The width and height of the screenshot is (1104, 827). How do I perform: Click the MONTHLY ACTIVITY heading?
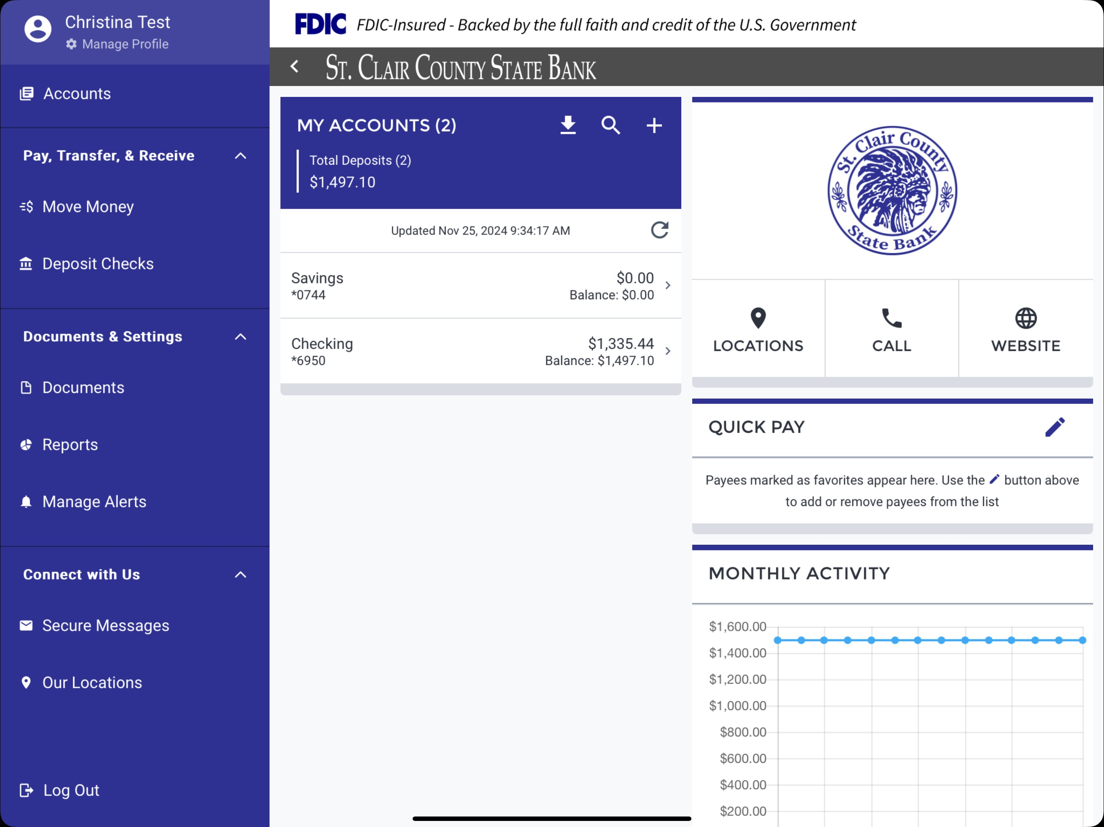[x=799, y=574]
